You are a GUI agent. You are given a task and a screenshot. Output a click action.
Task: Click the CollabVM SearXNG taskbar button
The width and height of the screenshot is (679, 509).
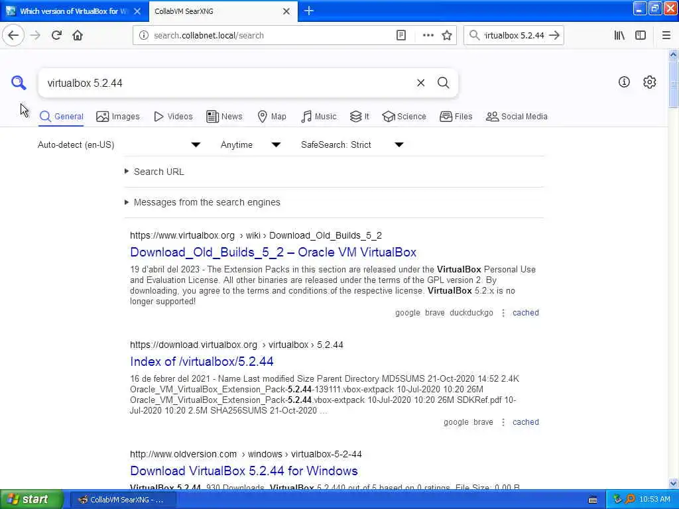tap(123, 500)
